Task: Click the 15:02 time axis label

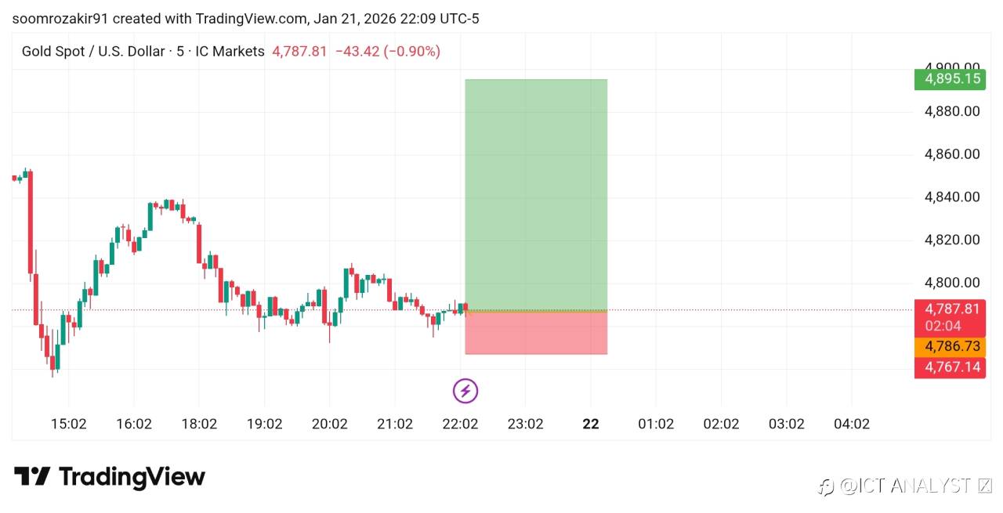Action: coord(68,424)
